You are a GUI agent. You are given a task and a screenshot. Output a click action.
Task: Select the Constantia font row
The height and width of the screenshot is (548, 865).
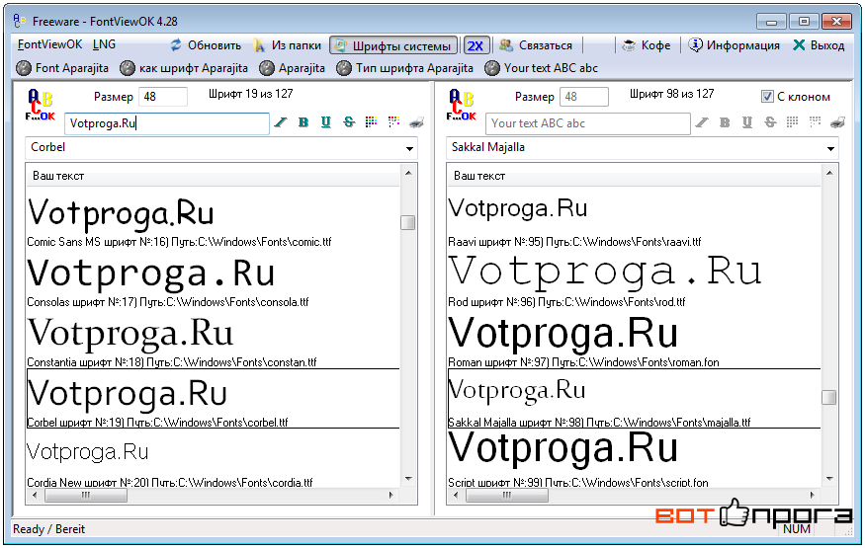coord(213,339)
